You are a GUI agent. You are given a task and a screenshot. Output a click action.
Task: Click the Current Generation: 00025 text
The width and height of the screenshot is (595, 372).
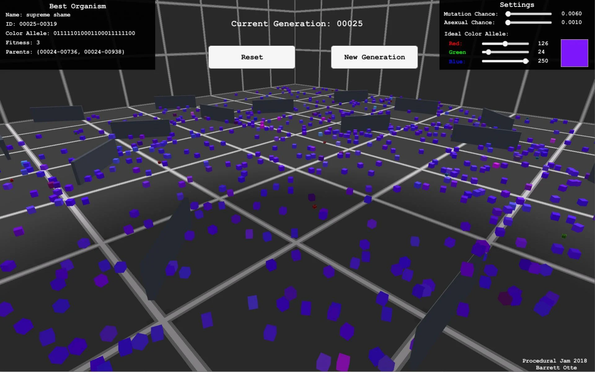coord(297,24)
